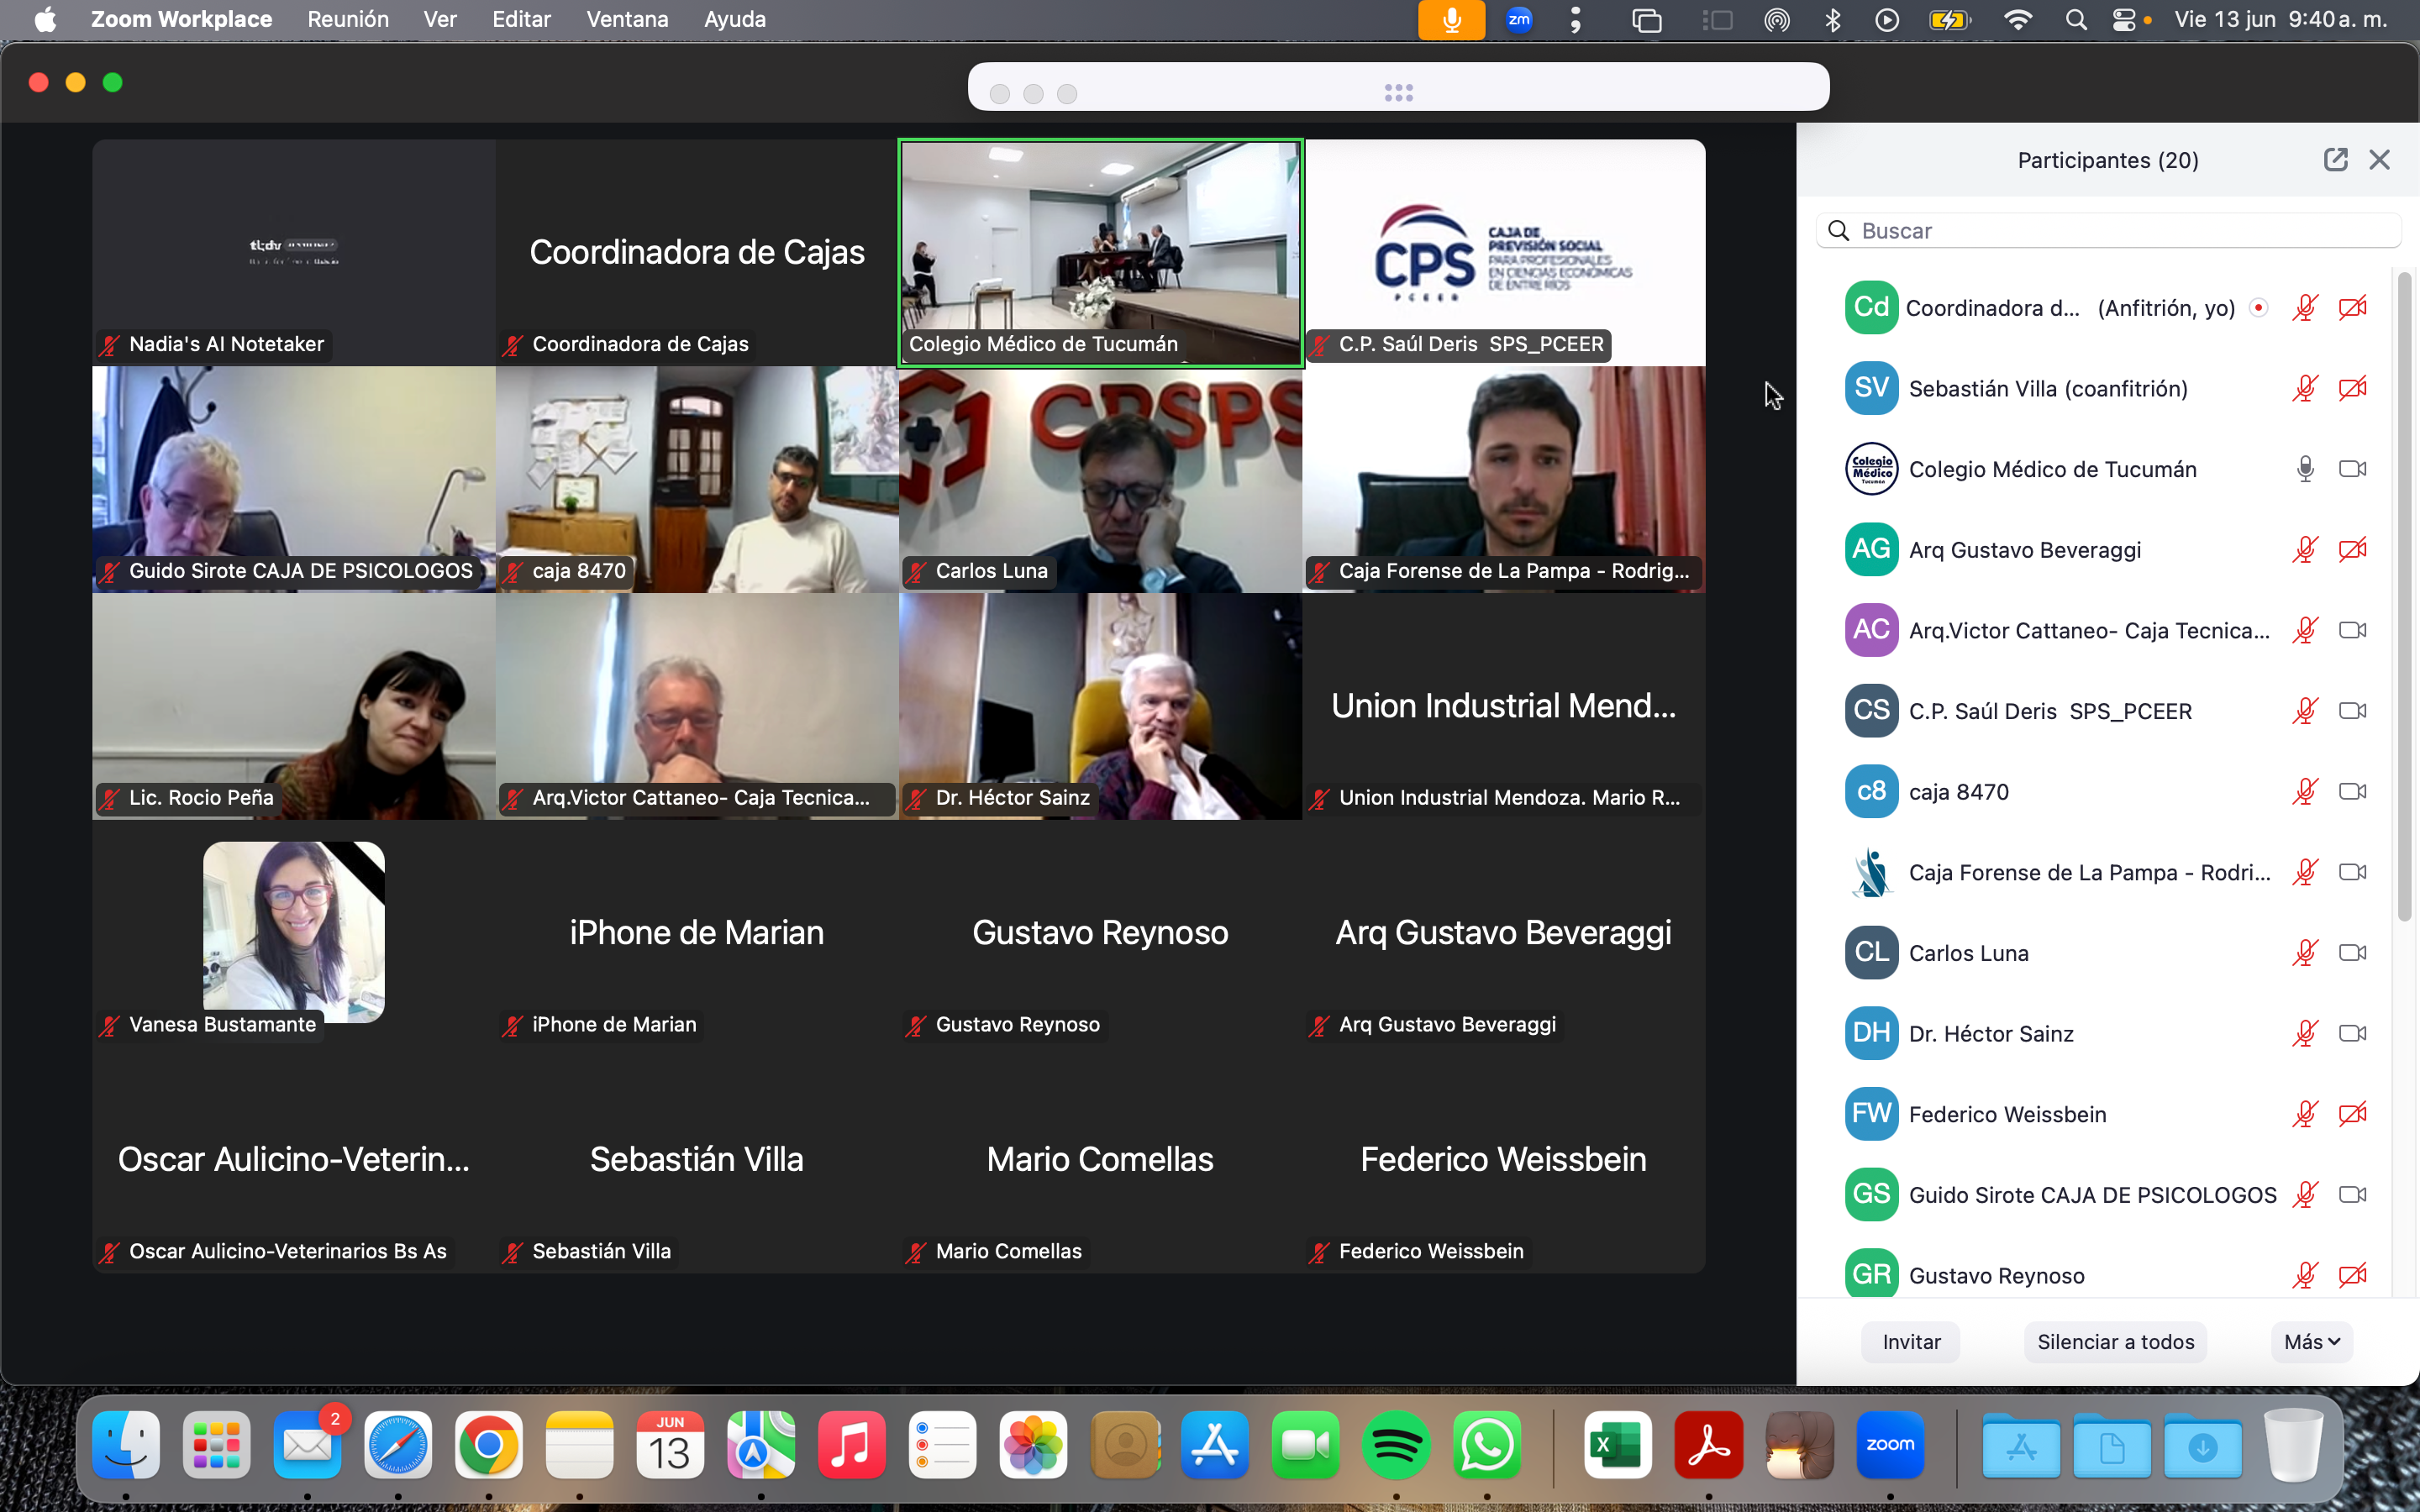Image resolution: width=2420 pixels, height=1512 pixels.
Task: Click camera-off icon for Gustavo Reynoso row
Action: [2352, 1275]
